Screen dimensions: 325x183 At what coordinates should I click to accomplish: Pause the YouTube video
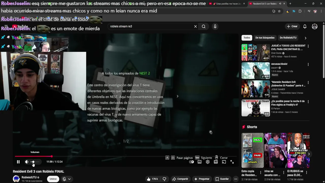(x=18, y=162)
